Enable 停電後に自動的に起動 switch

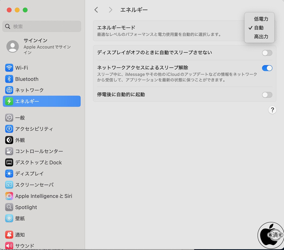(267, 94)
